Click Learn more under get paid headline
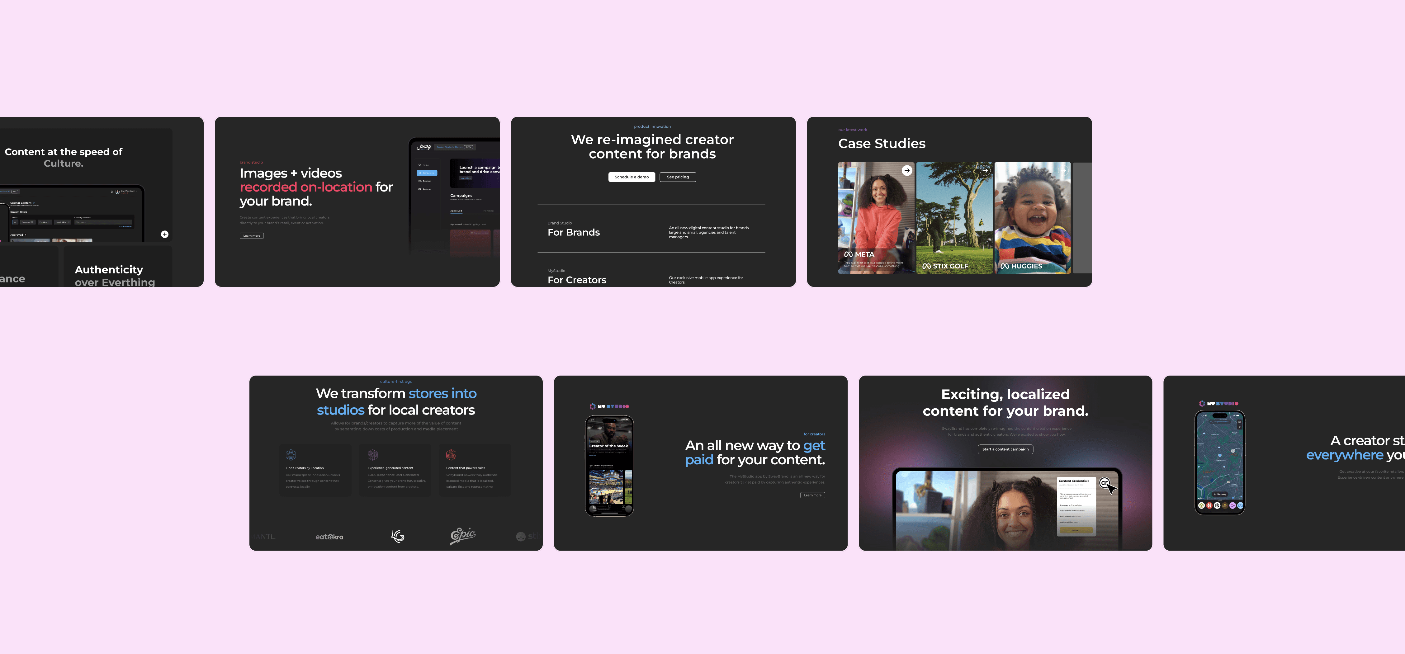 click(812, 495)
